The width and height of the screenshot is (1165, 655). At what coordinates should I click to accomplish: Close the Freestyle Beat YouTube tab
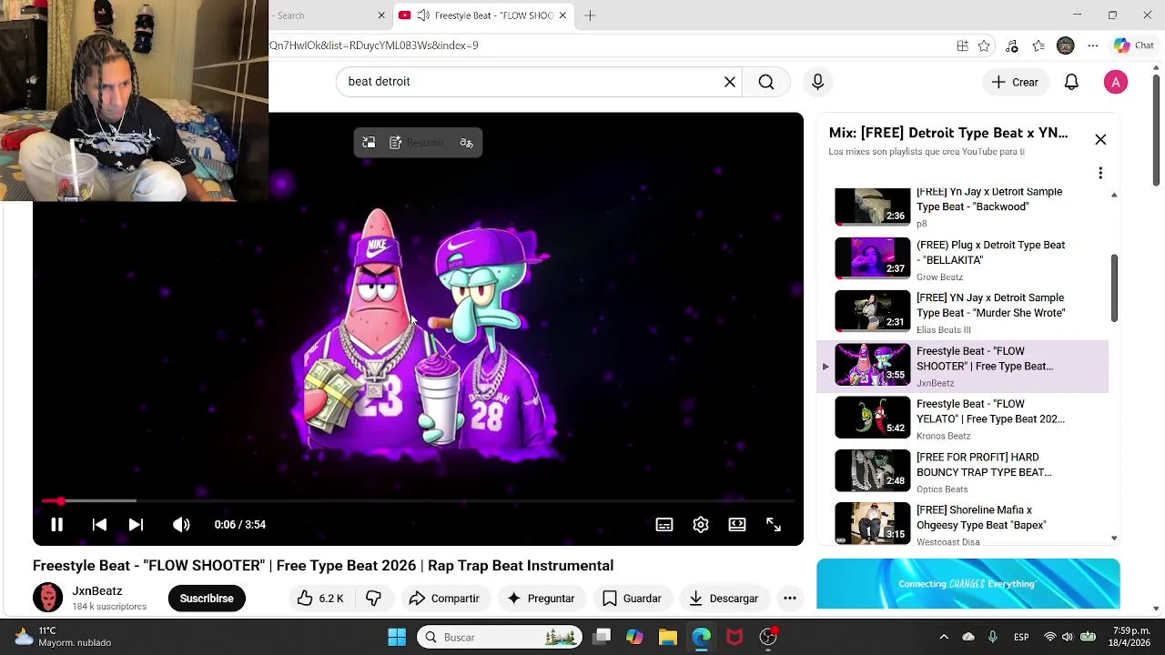(562, 15)
